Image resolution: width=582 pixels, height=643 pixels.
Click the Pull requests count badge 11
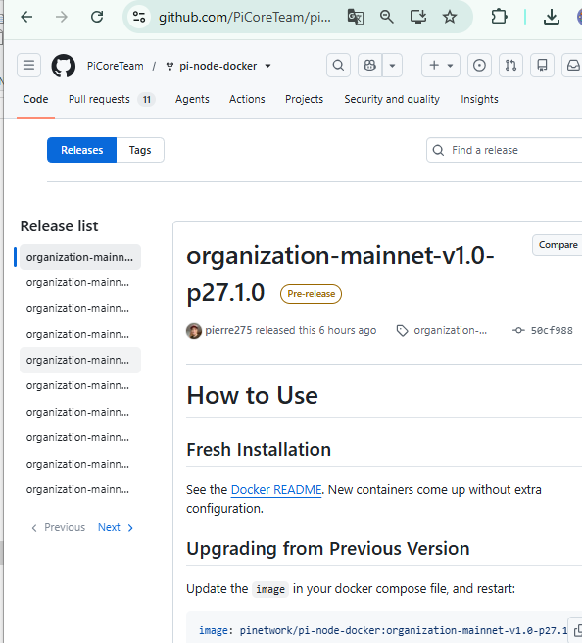[x=147, y=99]
